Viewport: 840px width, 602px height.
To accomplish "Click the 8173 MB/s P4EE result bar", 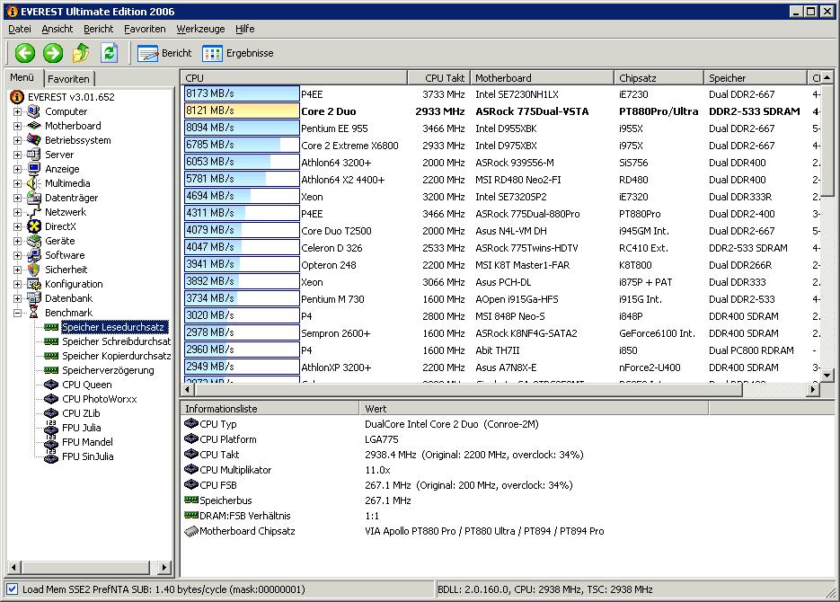I will pos(242,93).
